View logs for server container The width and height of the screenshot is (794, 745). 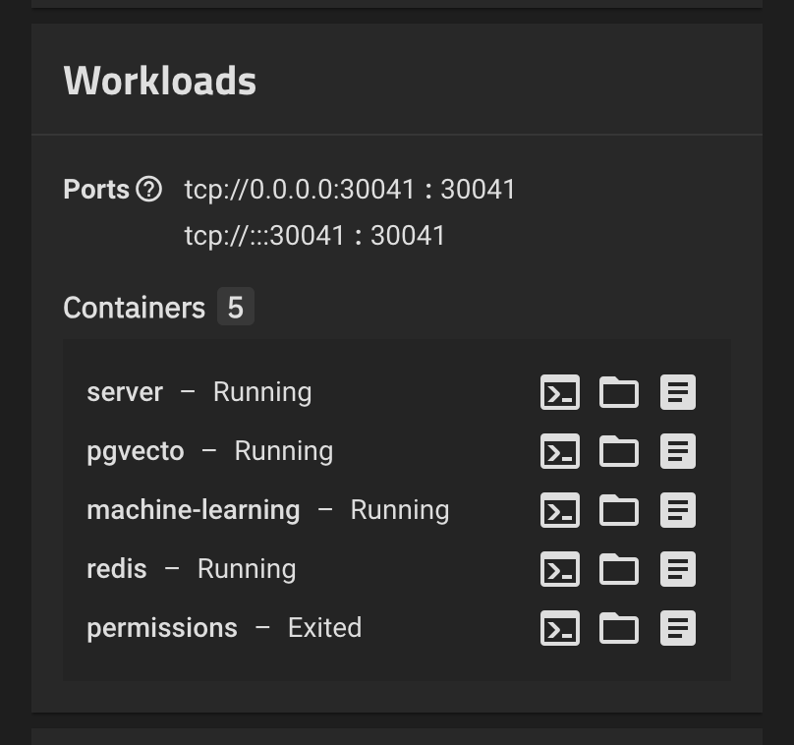click(x=678, y=392)
